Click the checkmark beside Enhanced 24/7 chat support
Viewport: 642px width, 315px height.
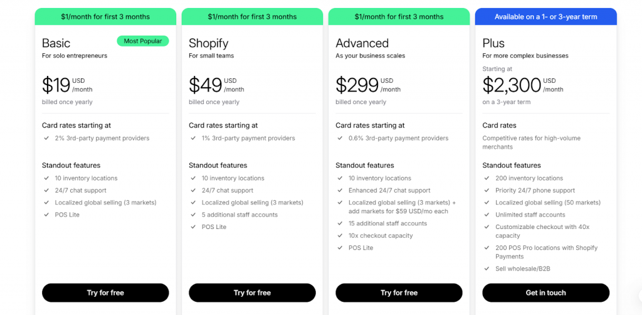click(x=340, y=191)
